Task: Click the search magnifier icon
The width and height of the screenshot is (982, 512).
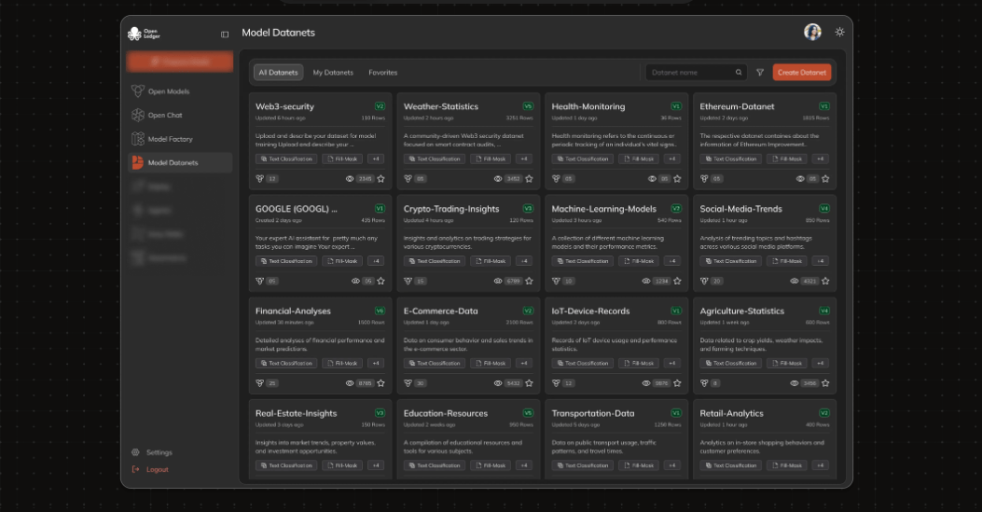Action: click(739, 73)
